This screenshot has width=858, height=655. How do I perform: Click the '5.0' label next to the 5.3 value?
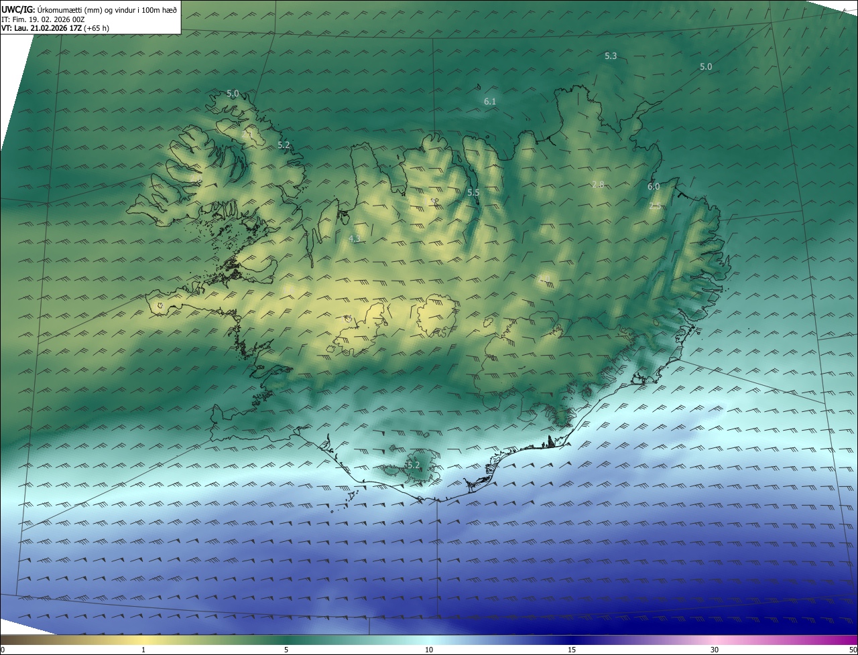click(x=706, y=66)
